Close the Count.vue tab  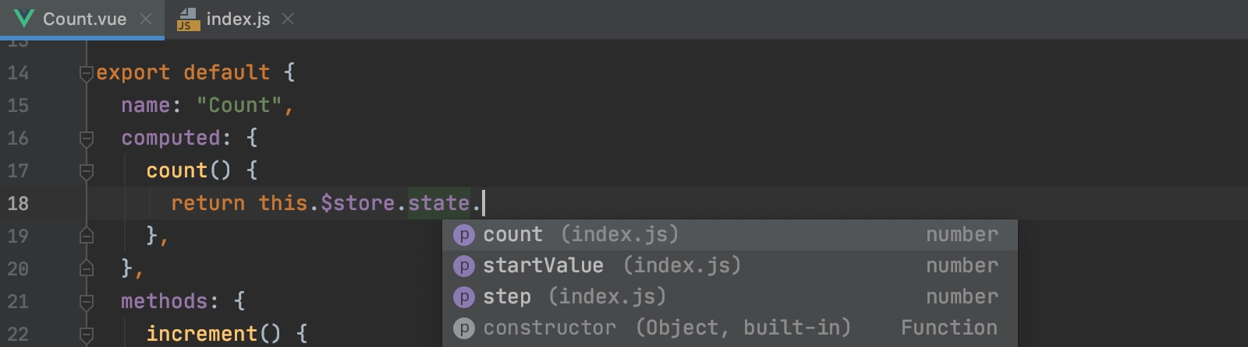(x=146, y=19)
